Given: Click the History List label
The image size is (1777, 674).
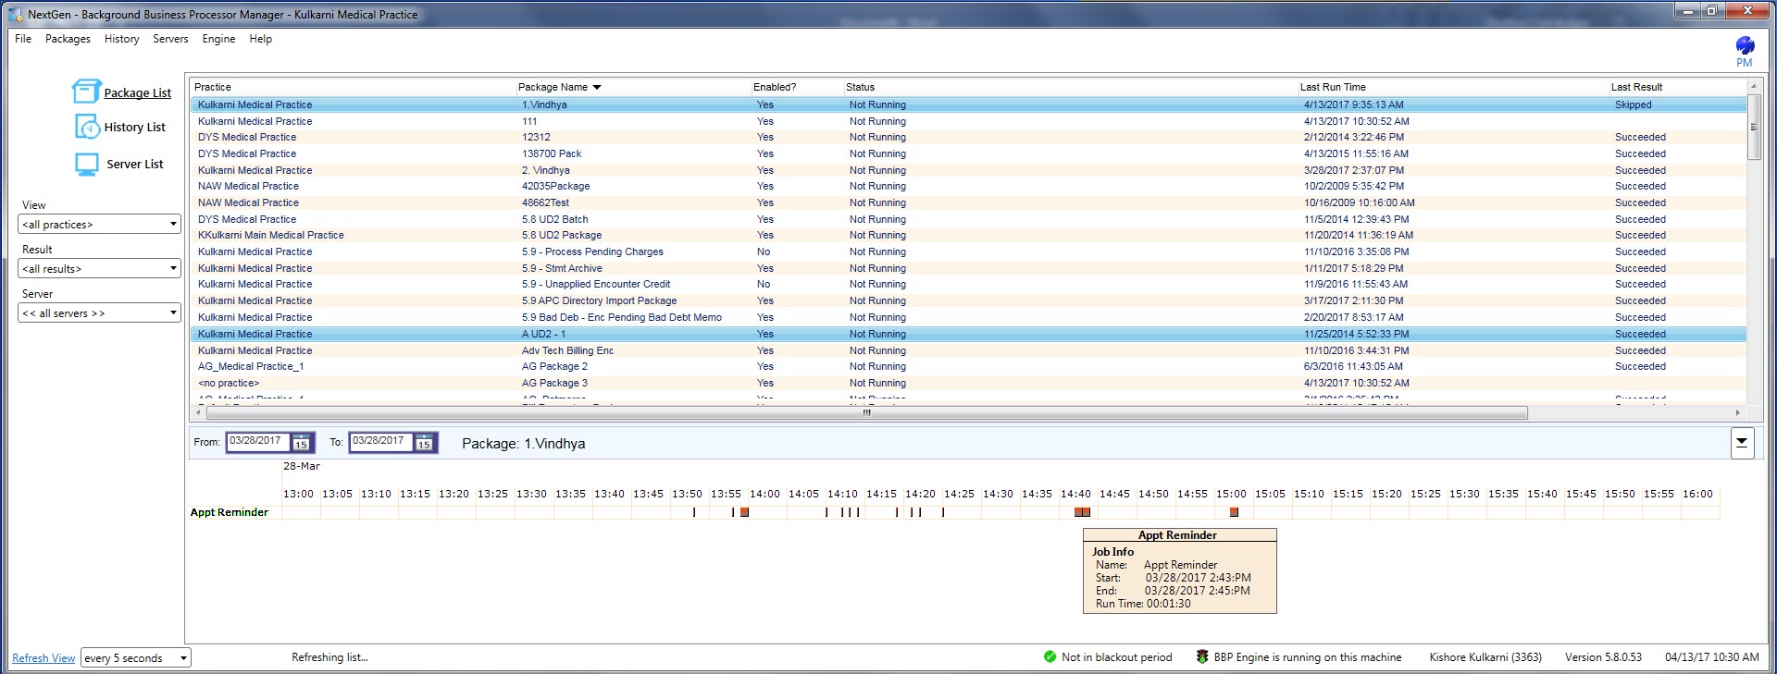Looking at the screenshot, I should pyautogui.click(x=134, y=127).
